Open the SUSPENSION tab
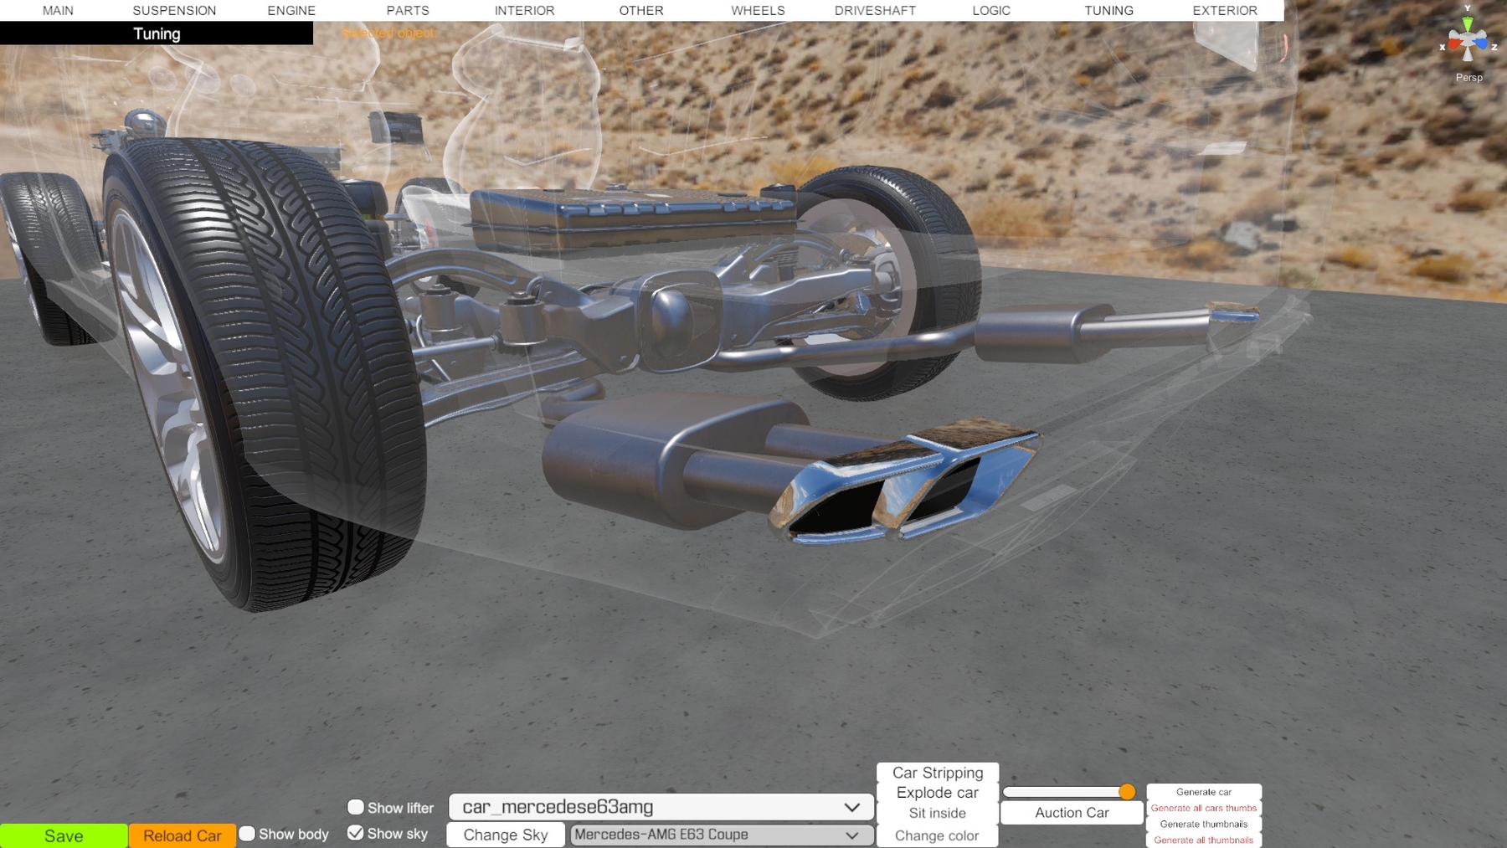This screenshot has width=1507, height=848. 174,10
